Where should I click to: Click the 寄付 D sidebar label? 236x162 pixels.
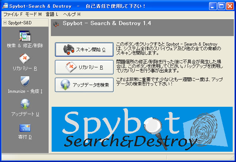pos(25,137)
